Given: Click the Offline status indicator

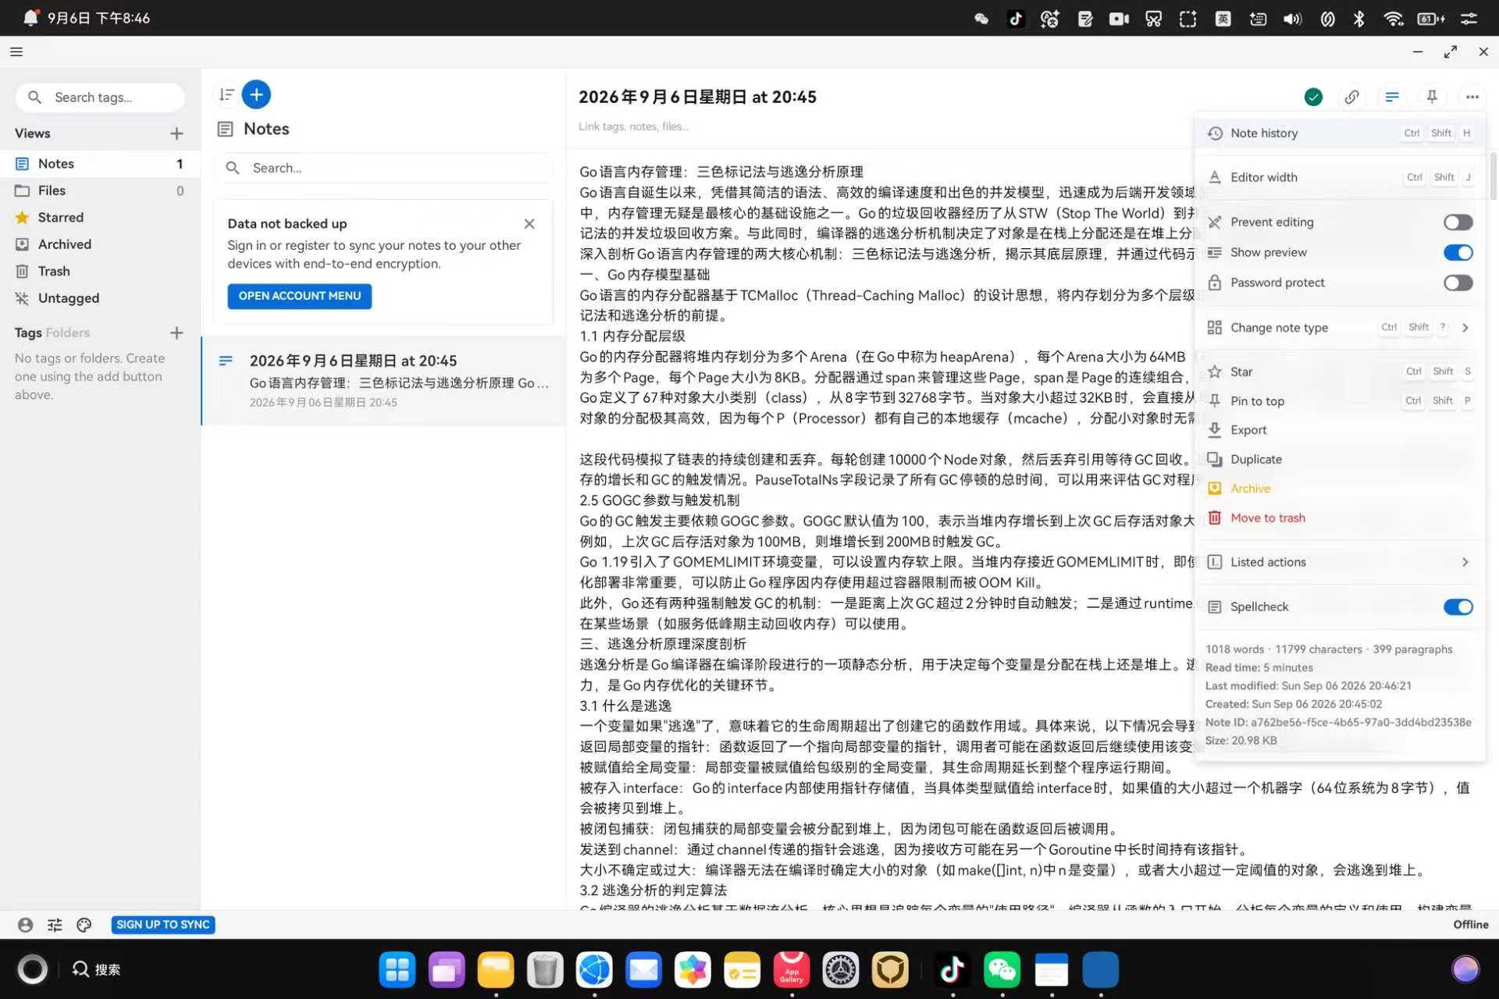Looking at the screenshot, I should (1470, 925).
